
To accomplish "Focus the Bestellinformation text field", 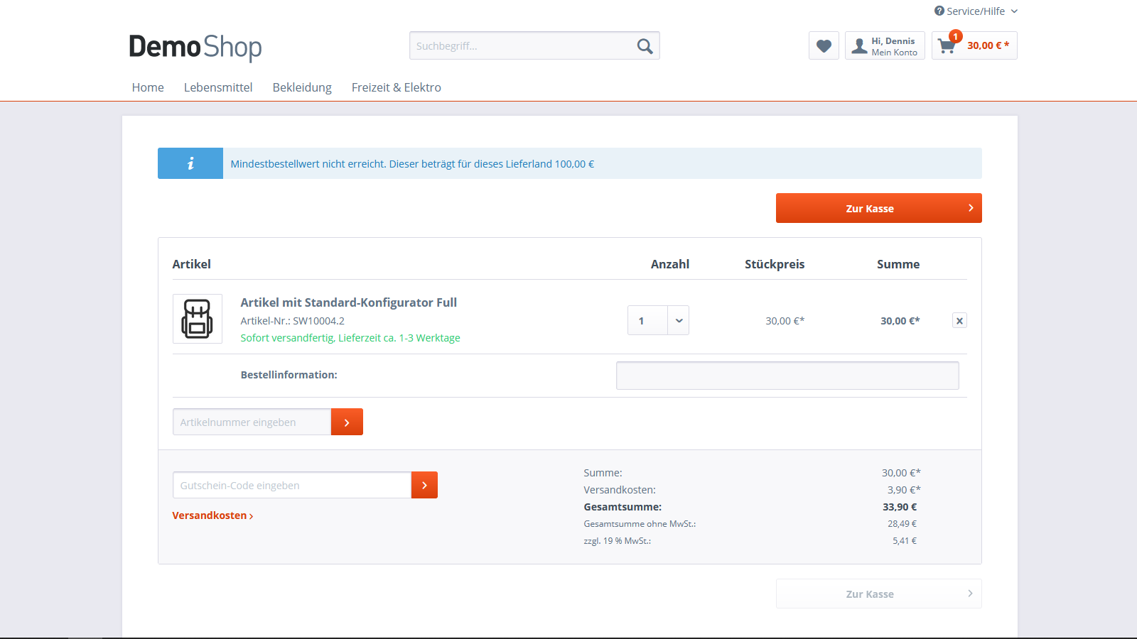I will (x=787, y=376).
